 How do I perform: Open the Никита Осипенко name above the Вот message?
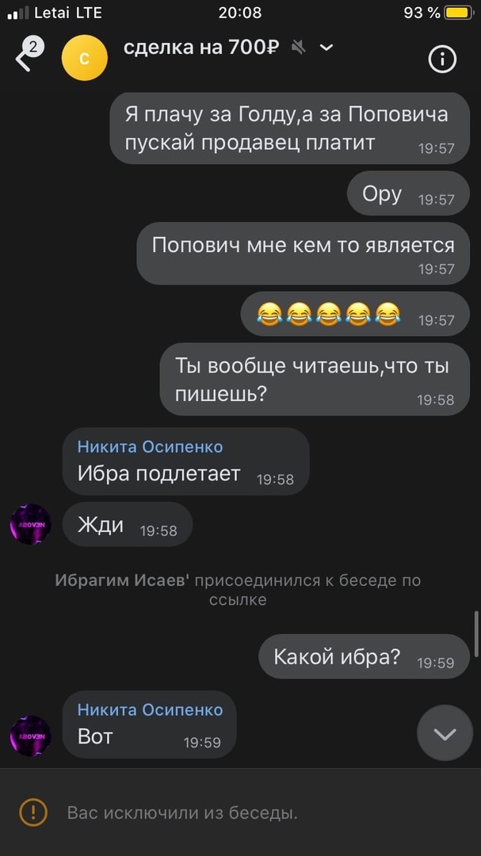(x=150, y=709)
